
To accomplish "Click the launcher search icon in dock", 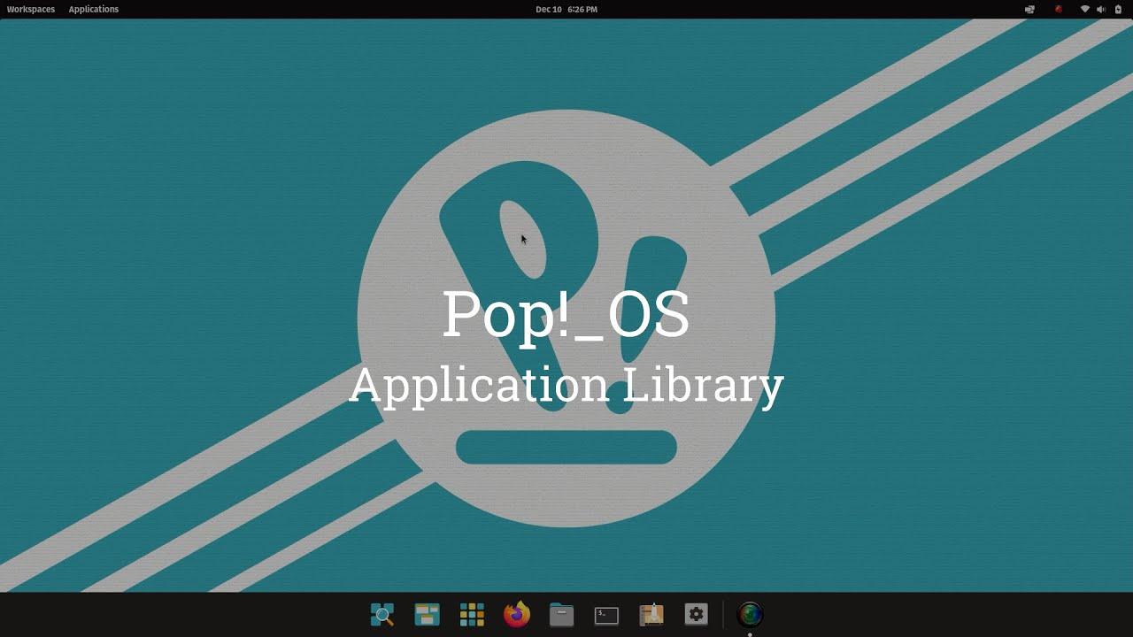I will 382,614.
